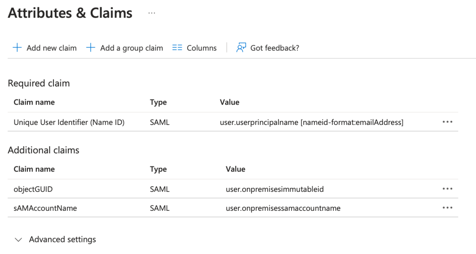This screenshot has height=254, width=476.
Task: Click the Got feedback? link
Action: tap(275, 48)
